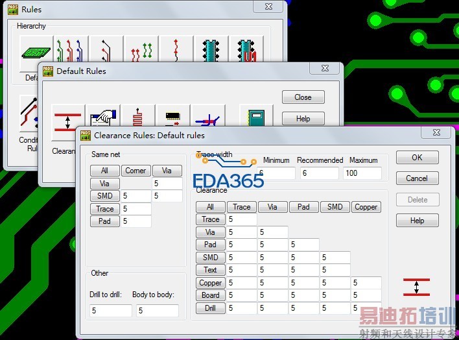Click SMD row button in Clearance matrix
Viewport: 459px width, 340px height.
[211, 258]
